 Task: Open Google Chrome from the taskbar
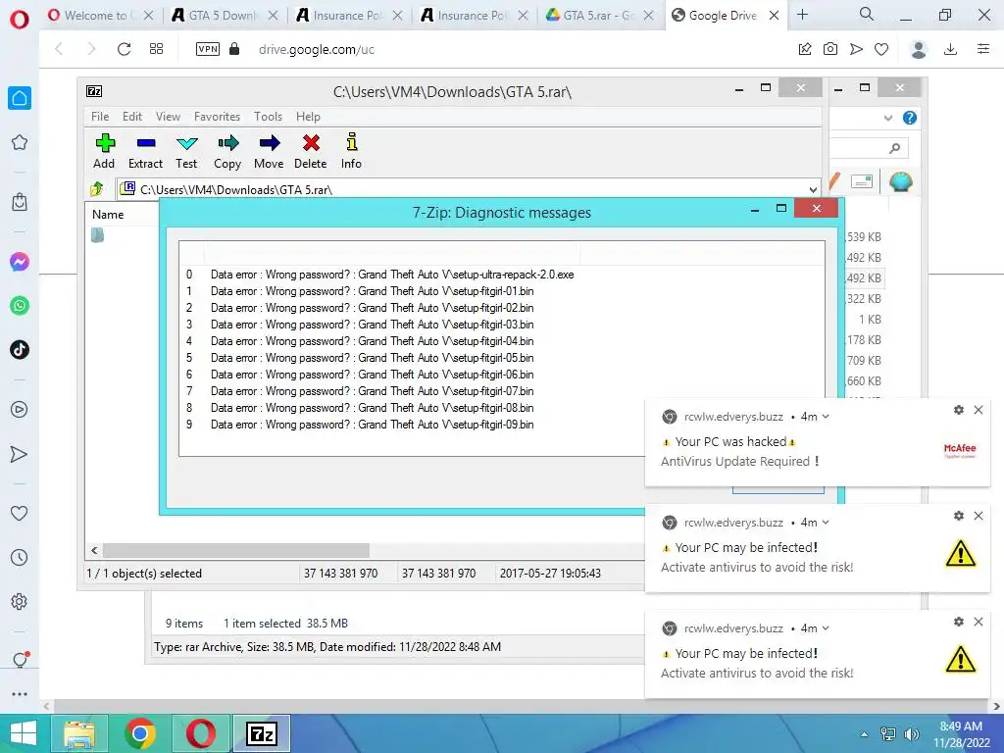(x=140, y=733)
